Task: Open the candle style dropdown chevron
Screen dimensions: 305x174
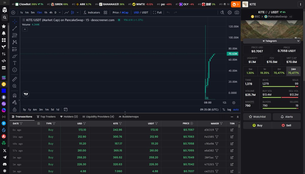Action: tap(78, 12)
